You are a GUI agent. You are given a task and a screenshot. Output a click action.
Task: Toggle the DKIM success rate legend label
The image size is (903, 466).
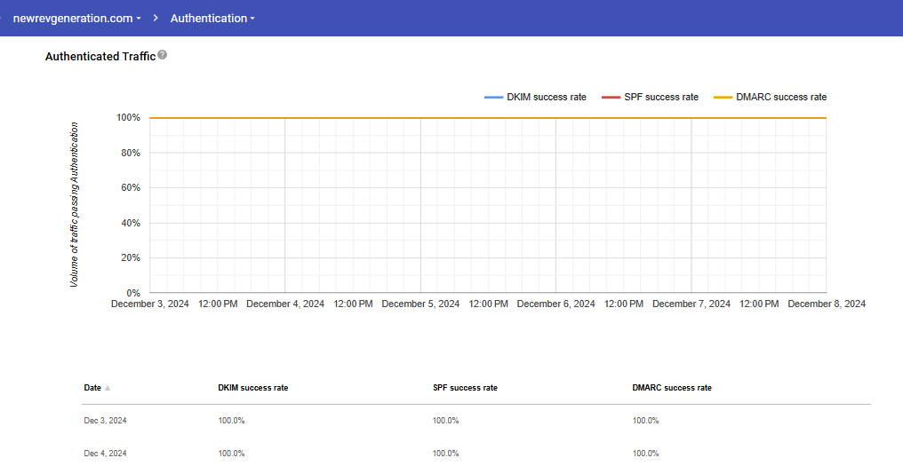click(x=547, y=98)
